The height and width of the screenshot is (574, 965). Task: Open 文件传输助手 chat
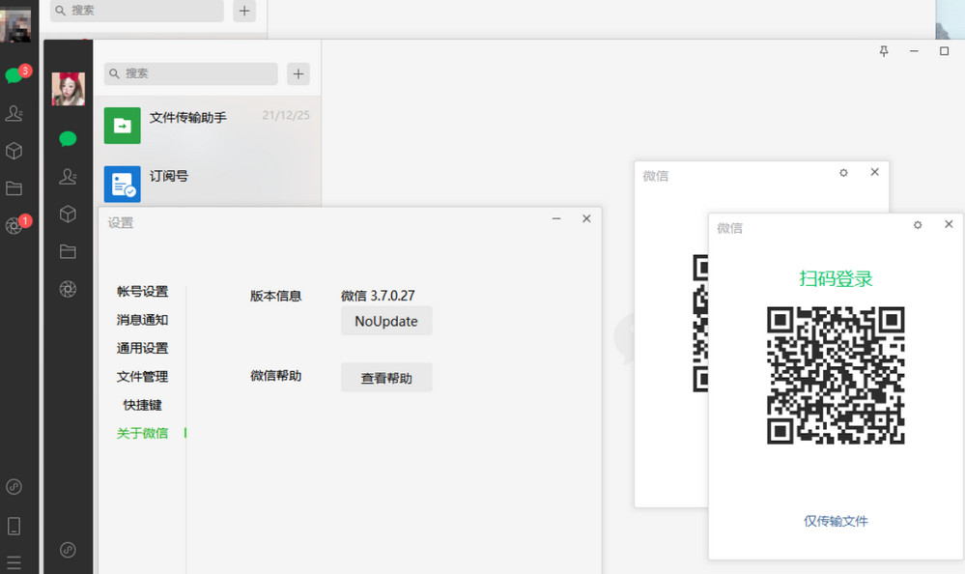tap(207, 126)
